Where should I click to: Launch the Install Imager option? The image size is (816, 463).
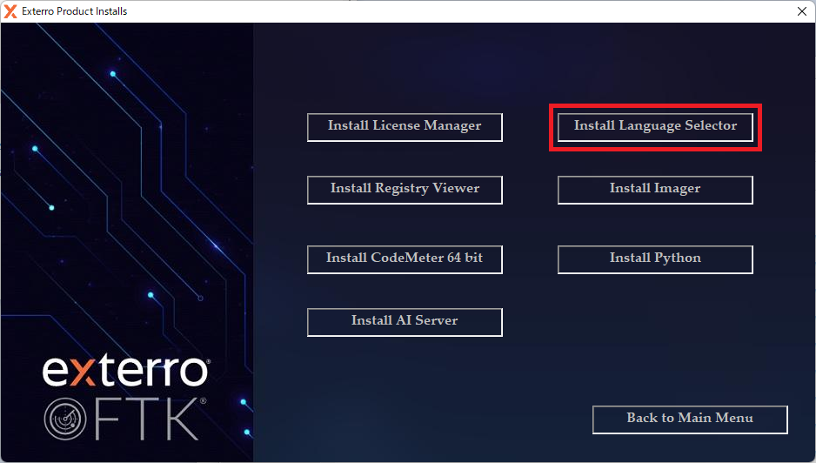(x=655, y=190)
